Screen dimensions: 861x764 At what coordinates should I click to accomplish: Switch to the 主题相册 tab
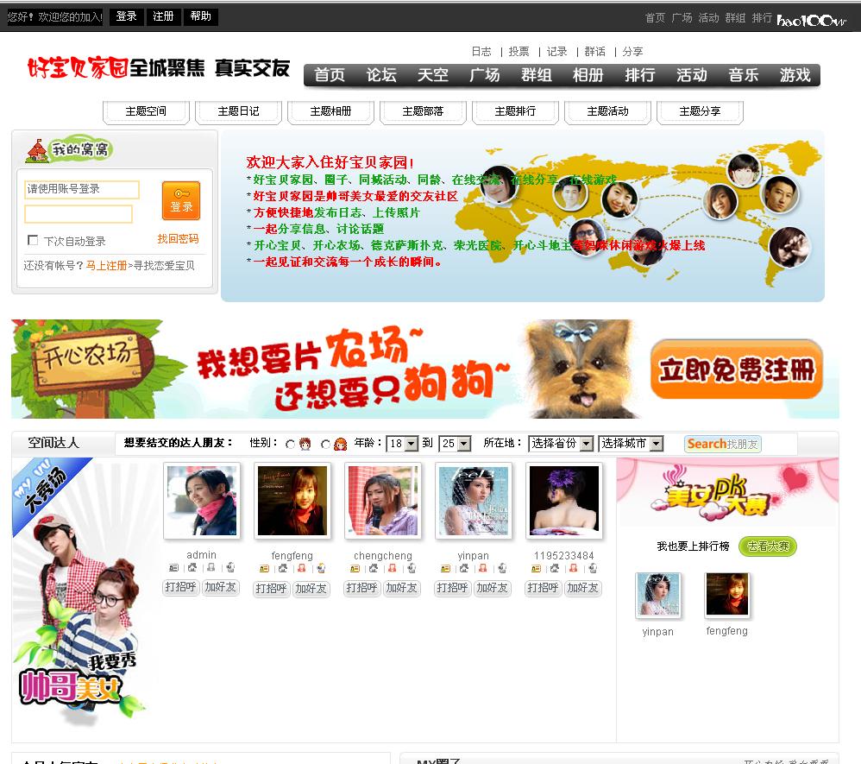tap(330, 111)
